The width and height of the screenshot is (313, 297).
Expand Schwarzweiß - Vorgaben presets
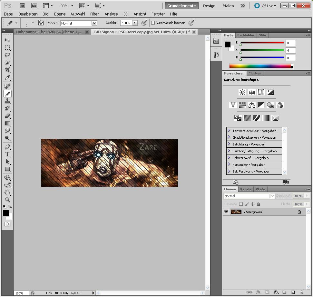pyautogui.click(x=229, y=158)
